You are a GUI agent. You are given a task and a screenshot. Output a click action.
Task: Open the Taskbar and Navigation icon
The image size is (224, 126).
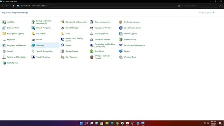[4, 57]
